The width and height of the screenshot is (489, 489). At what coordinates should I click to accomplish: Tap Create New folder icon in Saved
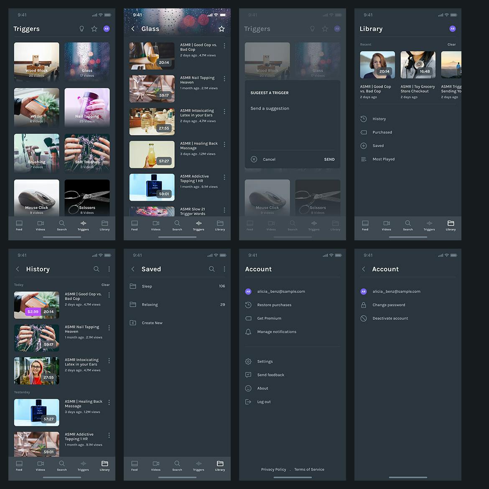[133, 323]
